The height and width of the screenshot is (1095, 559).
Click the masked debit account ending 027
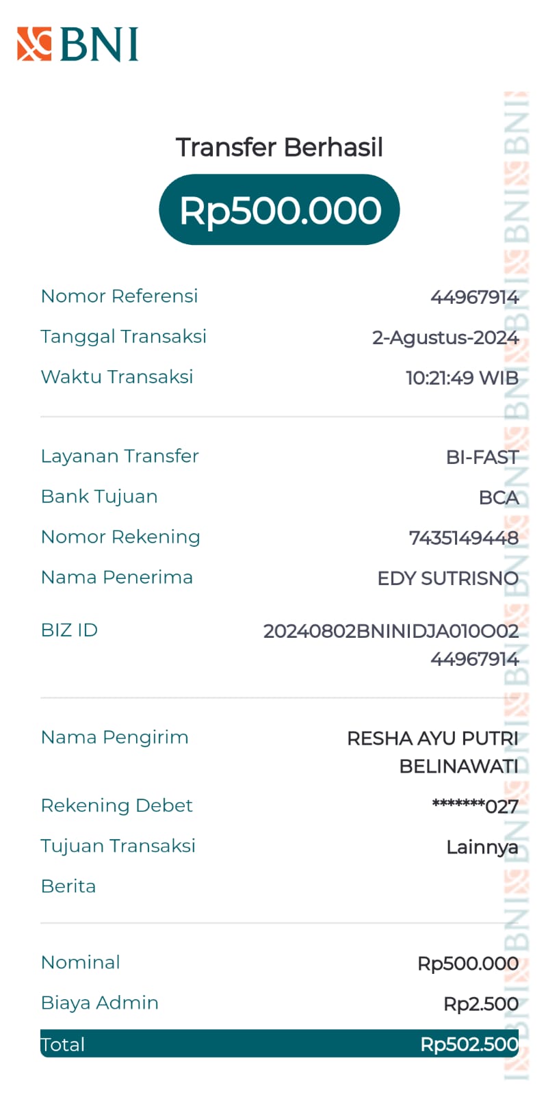point(475,806)
